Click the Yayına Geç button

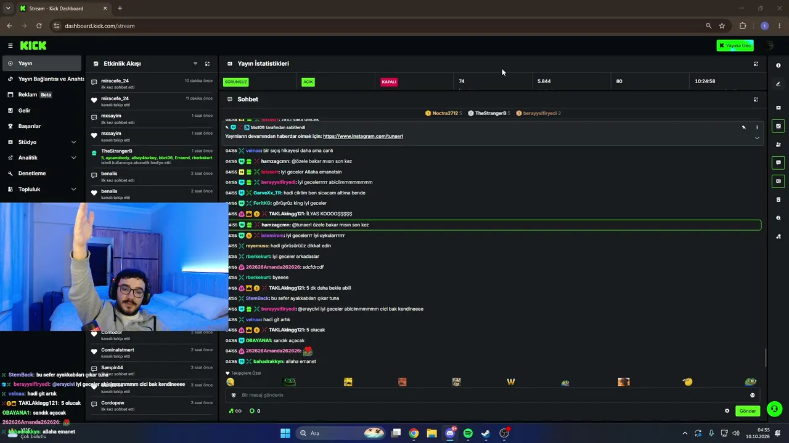point(735,46)
